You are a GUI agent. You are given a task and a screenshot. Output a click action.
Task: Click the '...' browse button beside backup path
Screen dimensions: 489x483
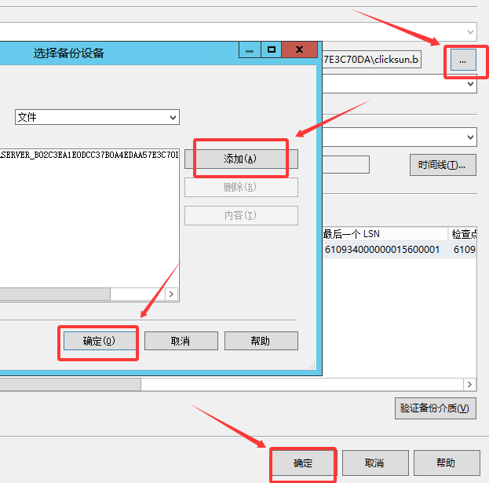tap(462, 60)
